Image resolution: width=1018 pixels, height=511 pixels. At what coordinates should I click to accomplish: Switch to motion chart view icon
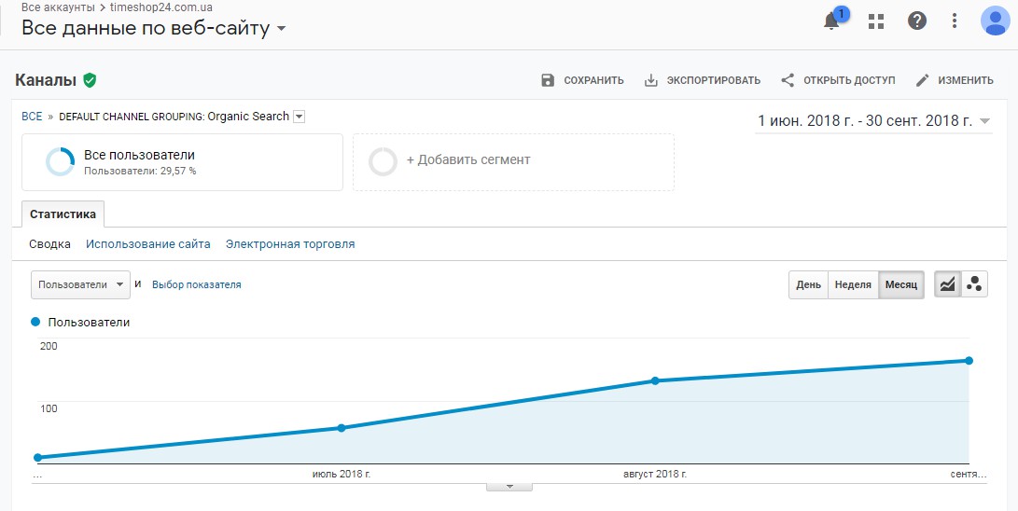[x=974, y=284]
